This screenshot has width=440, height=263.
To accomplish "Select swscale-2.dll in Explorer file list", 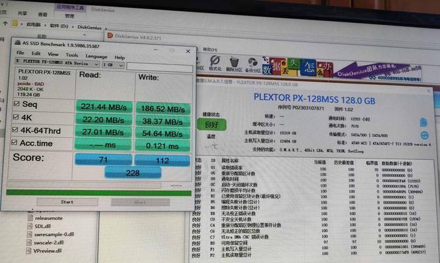I will [x=49, y=243].
